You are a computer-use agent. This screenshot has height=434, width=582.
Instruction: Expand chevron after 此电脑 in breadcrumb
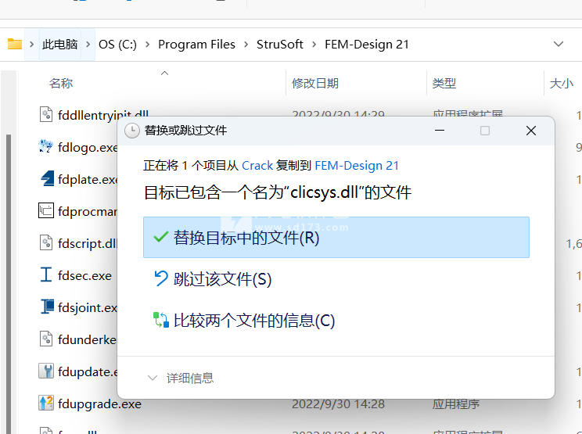(x=88, y=45)
